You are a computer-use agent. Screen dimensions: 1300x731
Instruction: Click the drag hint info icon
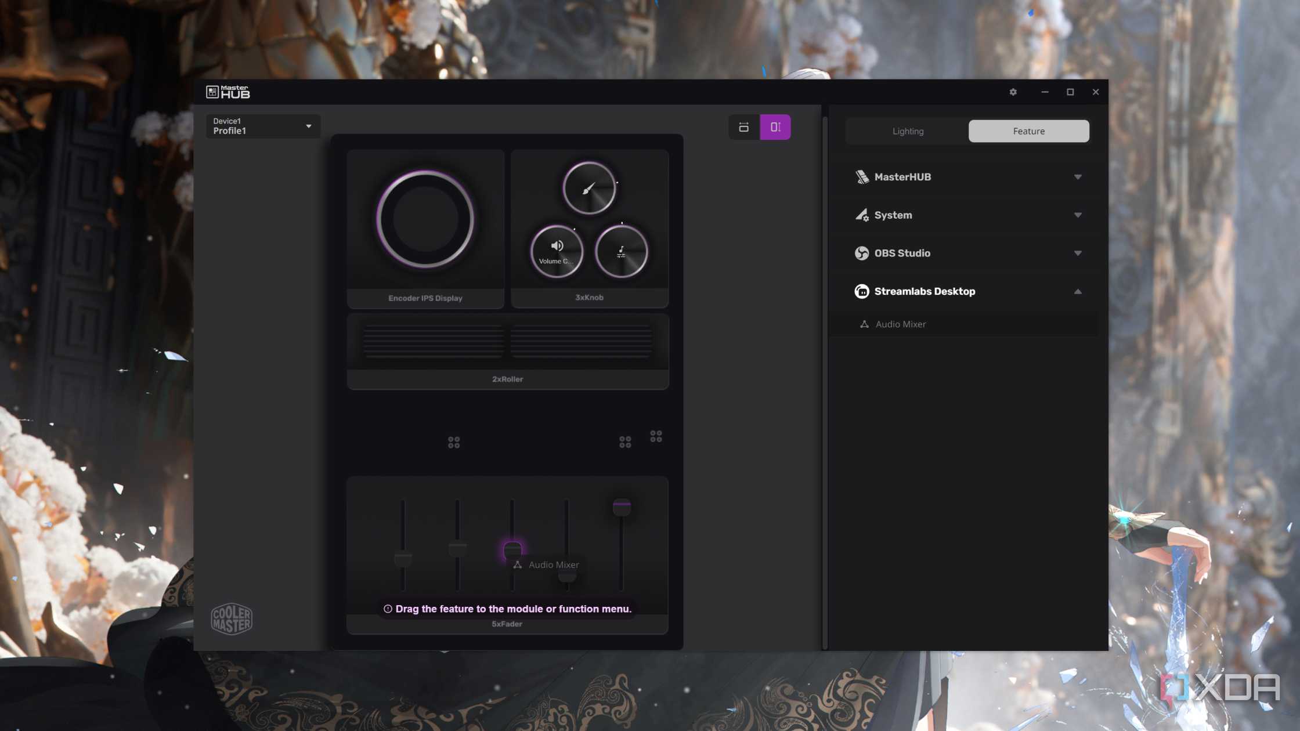[x=388, y=609]
